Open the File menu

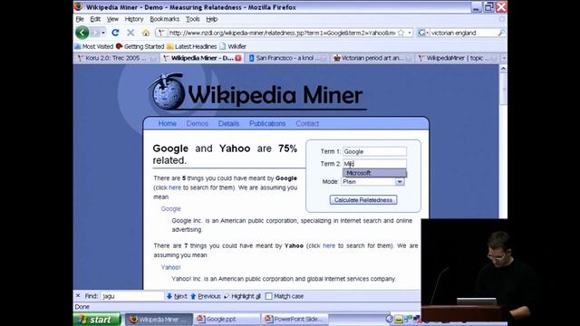tap(80, 19)
